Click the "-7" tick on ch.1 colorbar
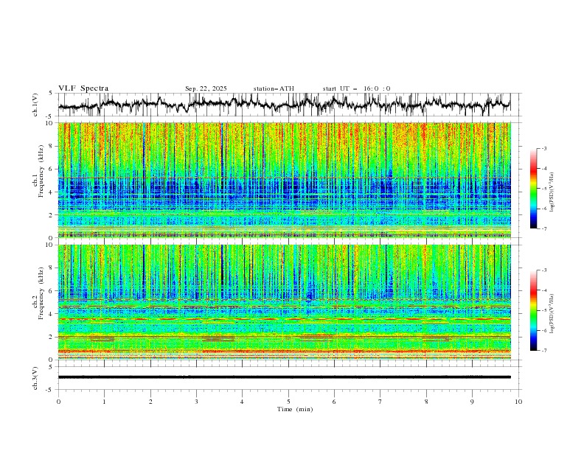This screenshot has height=451, width=584. point(544,228)
